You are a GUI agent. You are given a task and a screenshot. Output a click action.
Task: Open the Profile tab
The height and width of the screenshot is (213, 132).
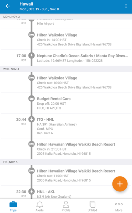66,206
